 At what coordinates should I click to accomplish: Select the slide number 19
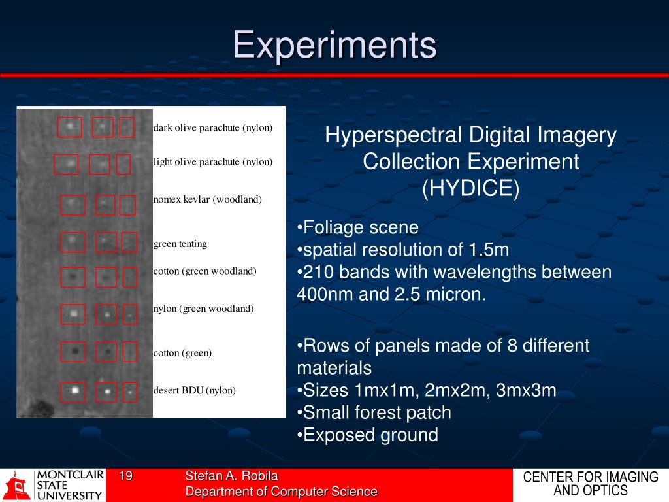125,476
